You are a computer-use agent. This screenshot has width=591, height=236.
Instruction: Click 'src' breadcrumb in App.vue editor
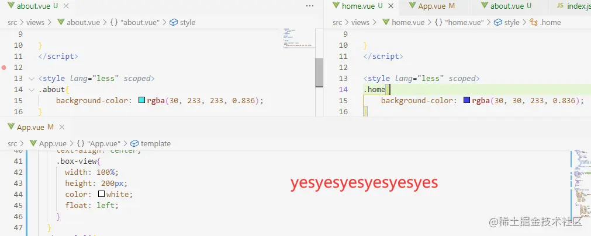coord(12,143)
